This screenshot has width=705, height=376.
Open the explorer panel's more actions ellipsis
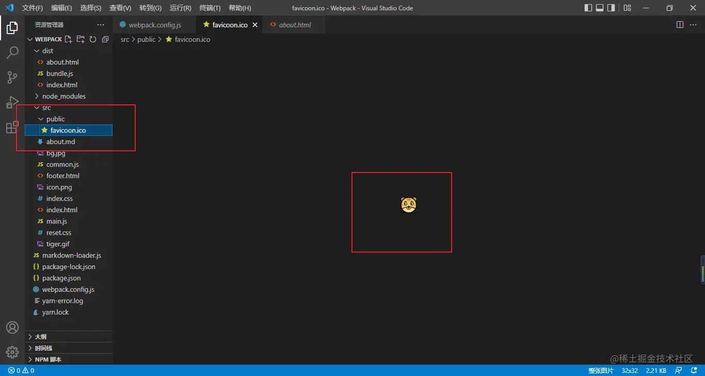[101, 25]
